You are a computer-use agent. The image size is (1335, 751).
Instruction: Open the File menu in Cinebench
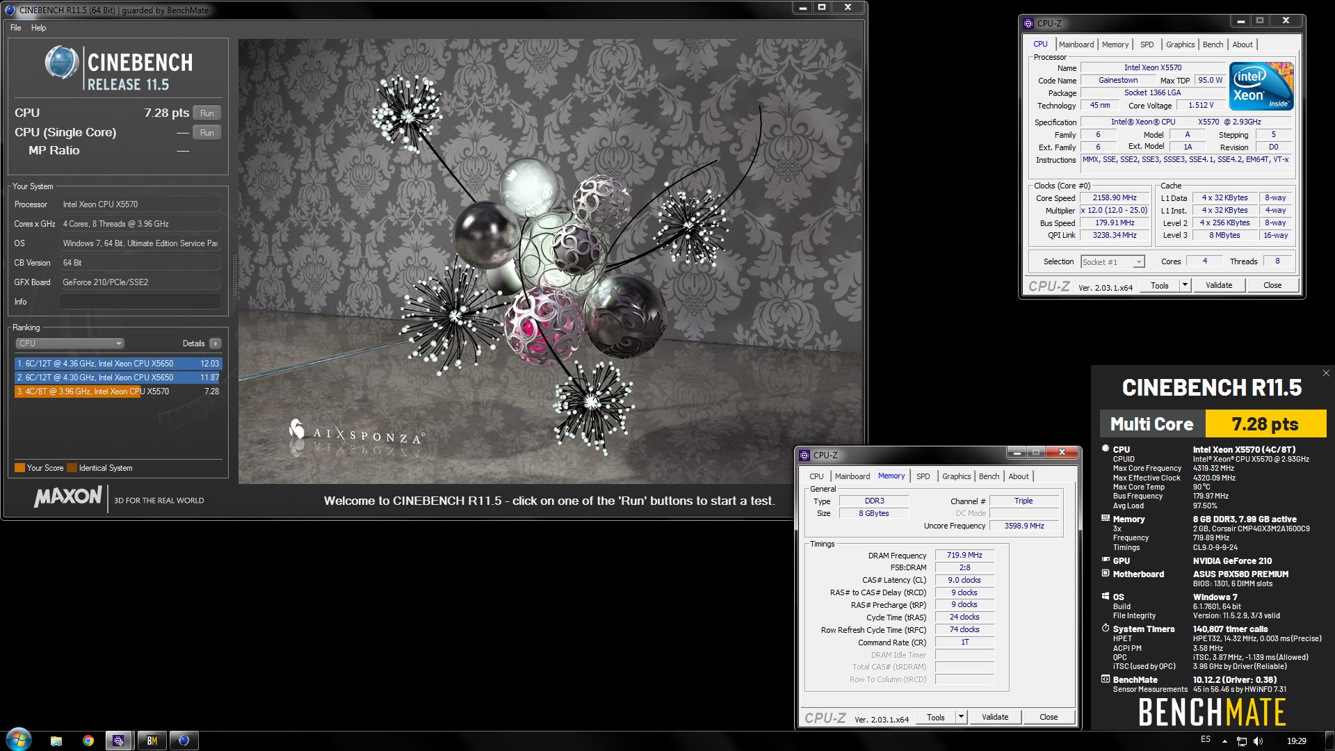click(15, 28)
